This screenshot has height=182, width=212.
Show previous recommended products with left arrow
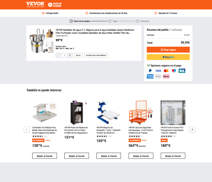27,129
